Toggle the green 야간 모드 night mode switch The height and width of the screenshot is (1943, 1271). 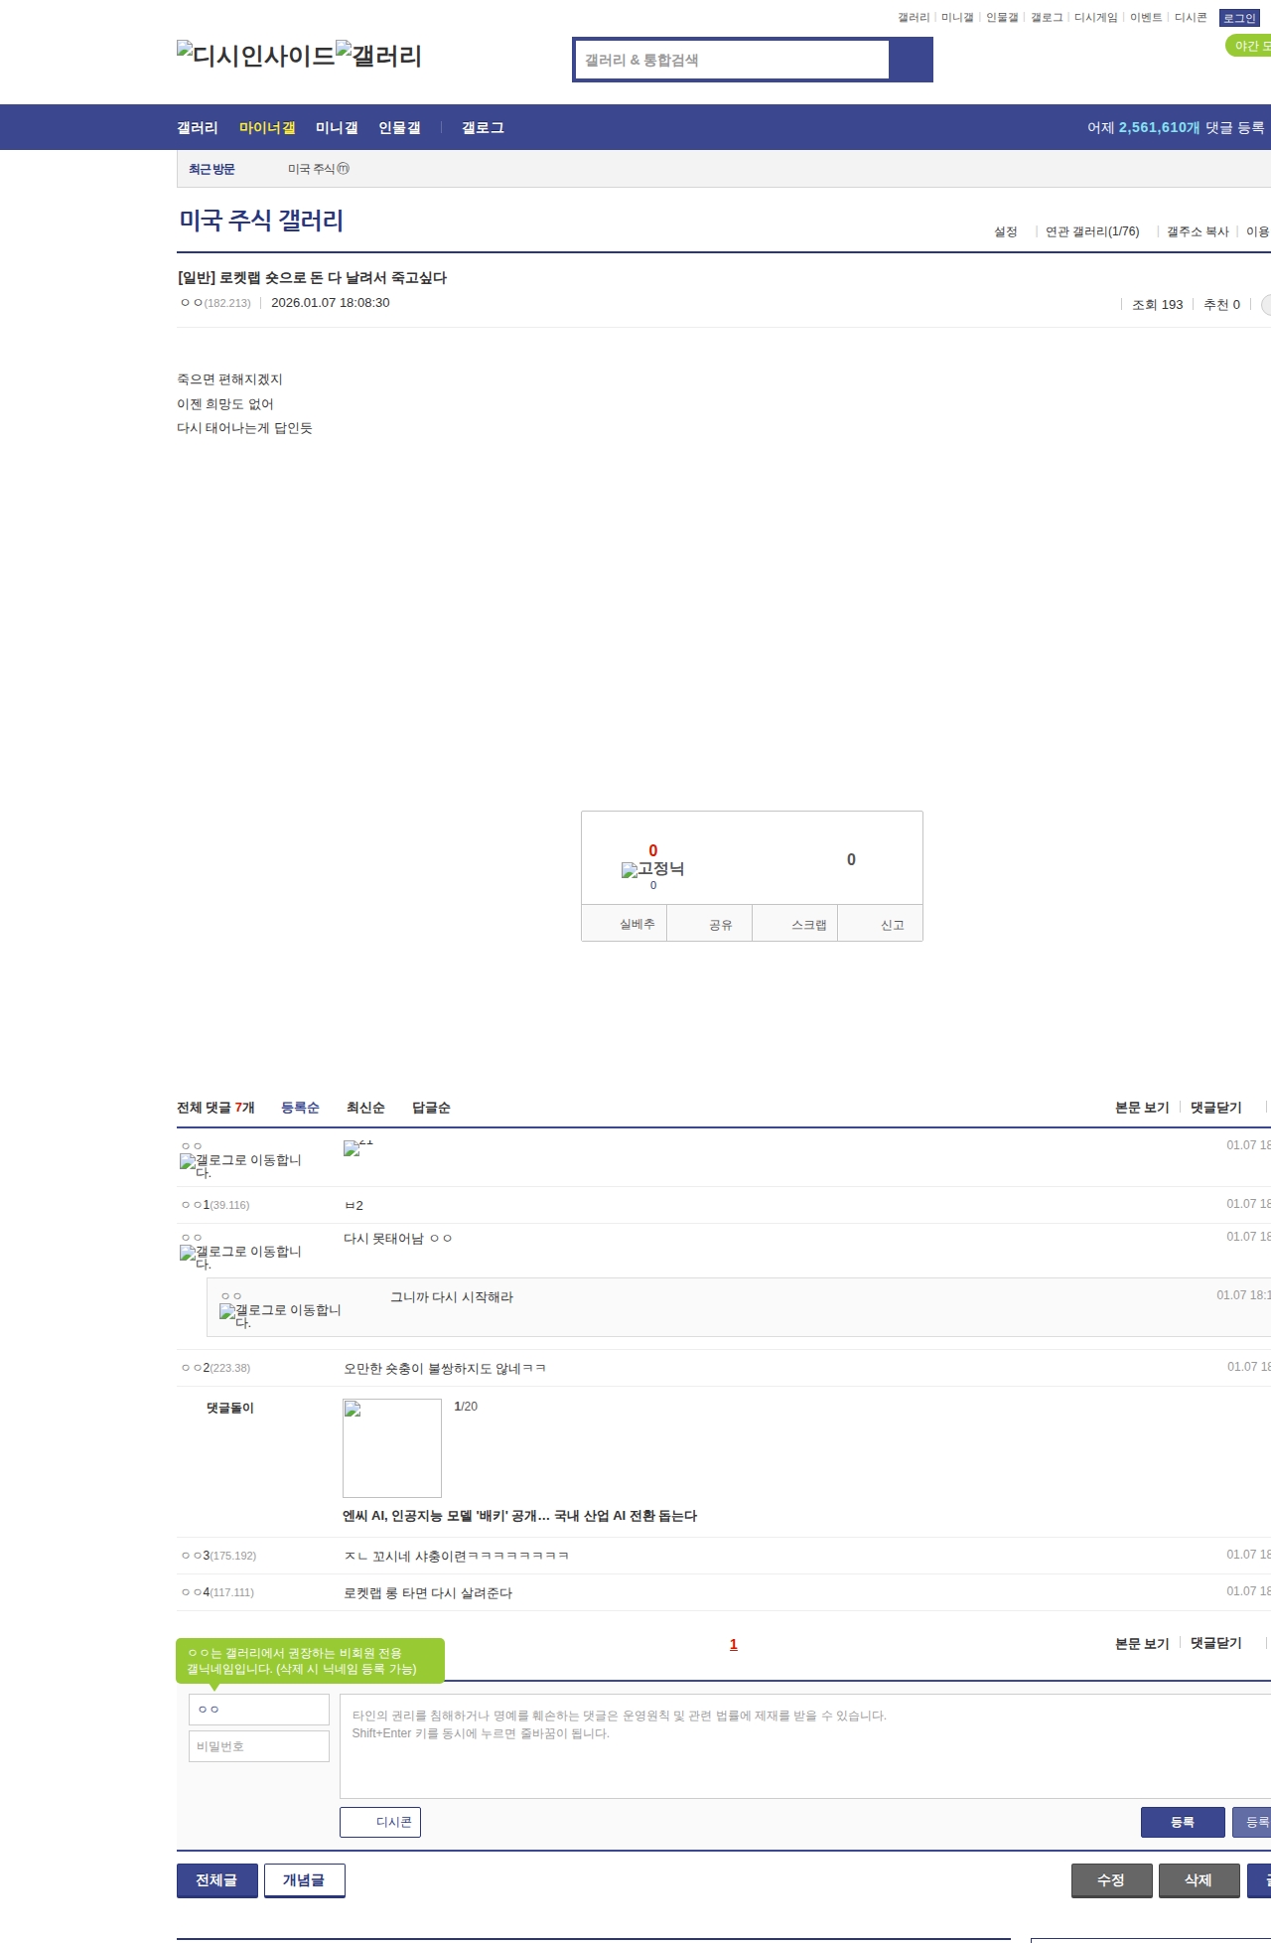pyautogui.click(x=1249, y=46)
